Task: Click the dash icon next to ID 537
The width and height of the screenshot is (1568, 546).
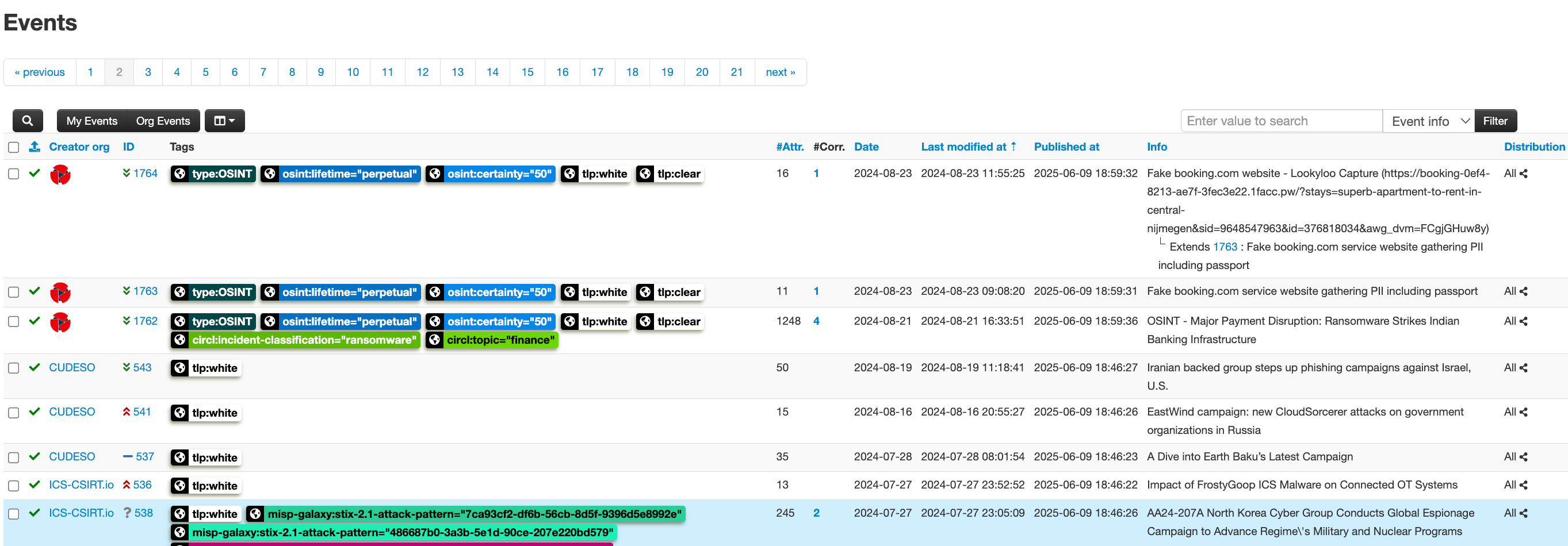Action: (x=128, y=456)
